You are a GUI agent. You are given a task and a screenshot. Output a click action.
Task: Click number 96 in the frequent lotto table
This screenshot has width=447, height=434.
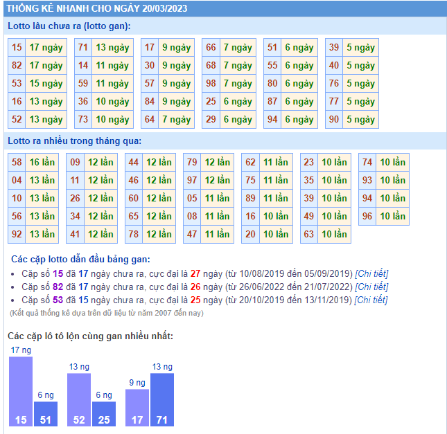point(367,217)
